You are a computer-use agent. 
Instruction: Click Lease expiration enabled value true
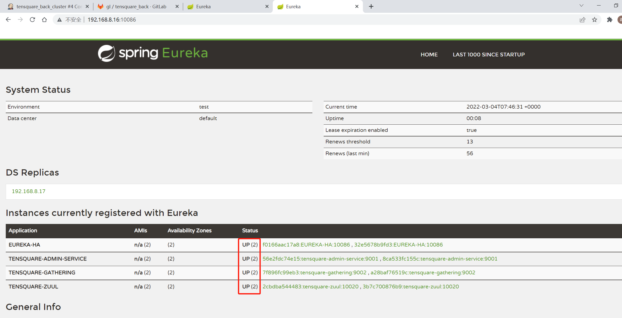tap(471, 130)
